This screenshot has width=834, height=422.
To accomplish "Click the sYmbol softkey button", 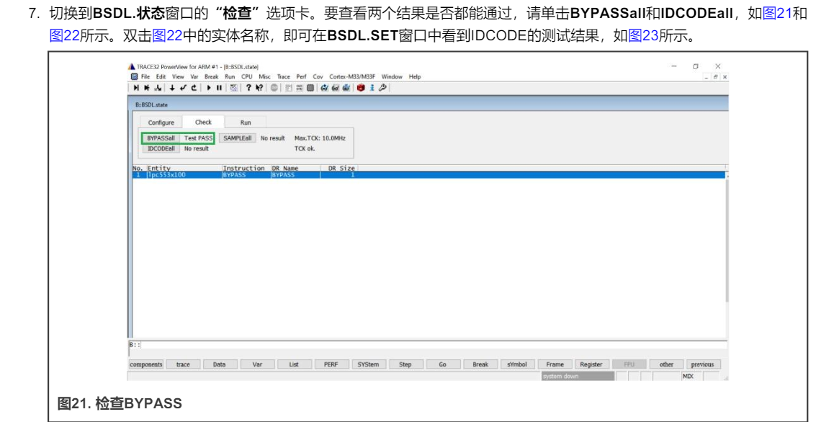I will pyautogui.click(x=517, y=364).
